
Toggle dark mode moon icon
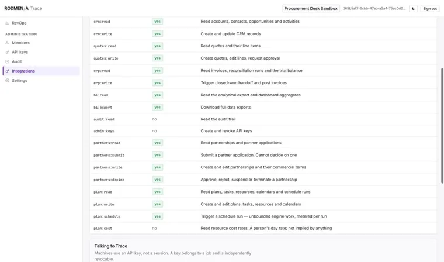(413, 9)
